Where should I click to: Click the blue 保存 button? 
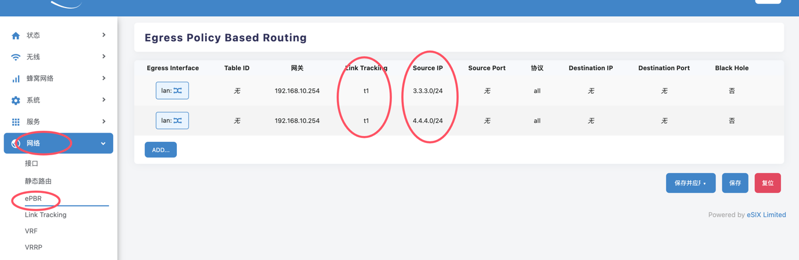pyautogui.click(x=735, y=183)
